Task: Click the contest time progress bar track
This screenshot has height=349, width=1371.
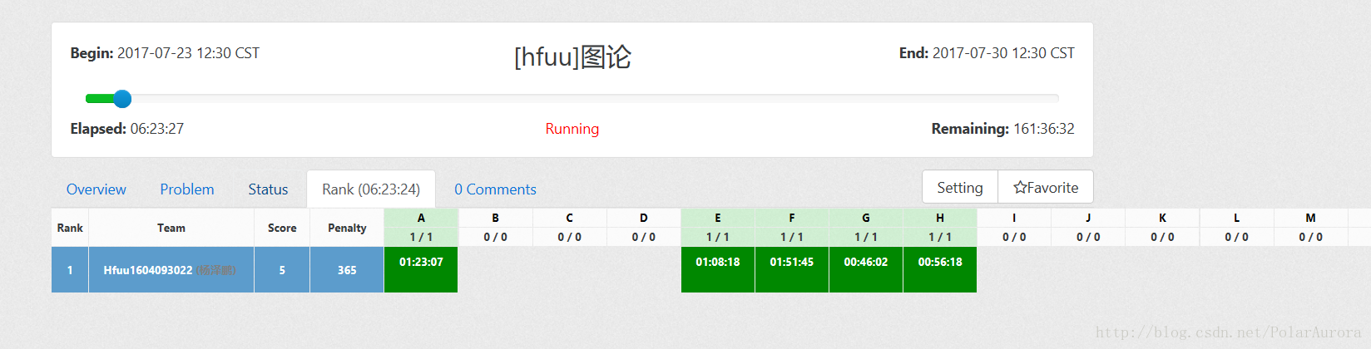Action: point(572,98)
